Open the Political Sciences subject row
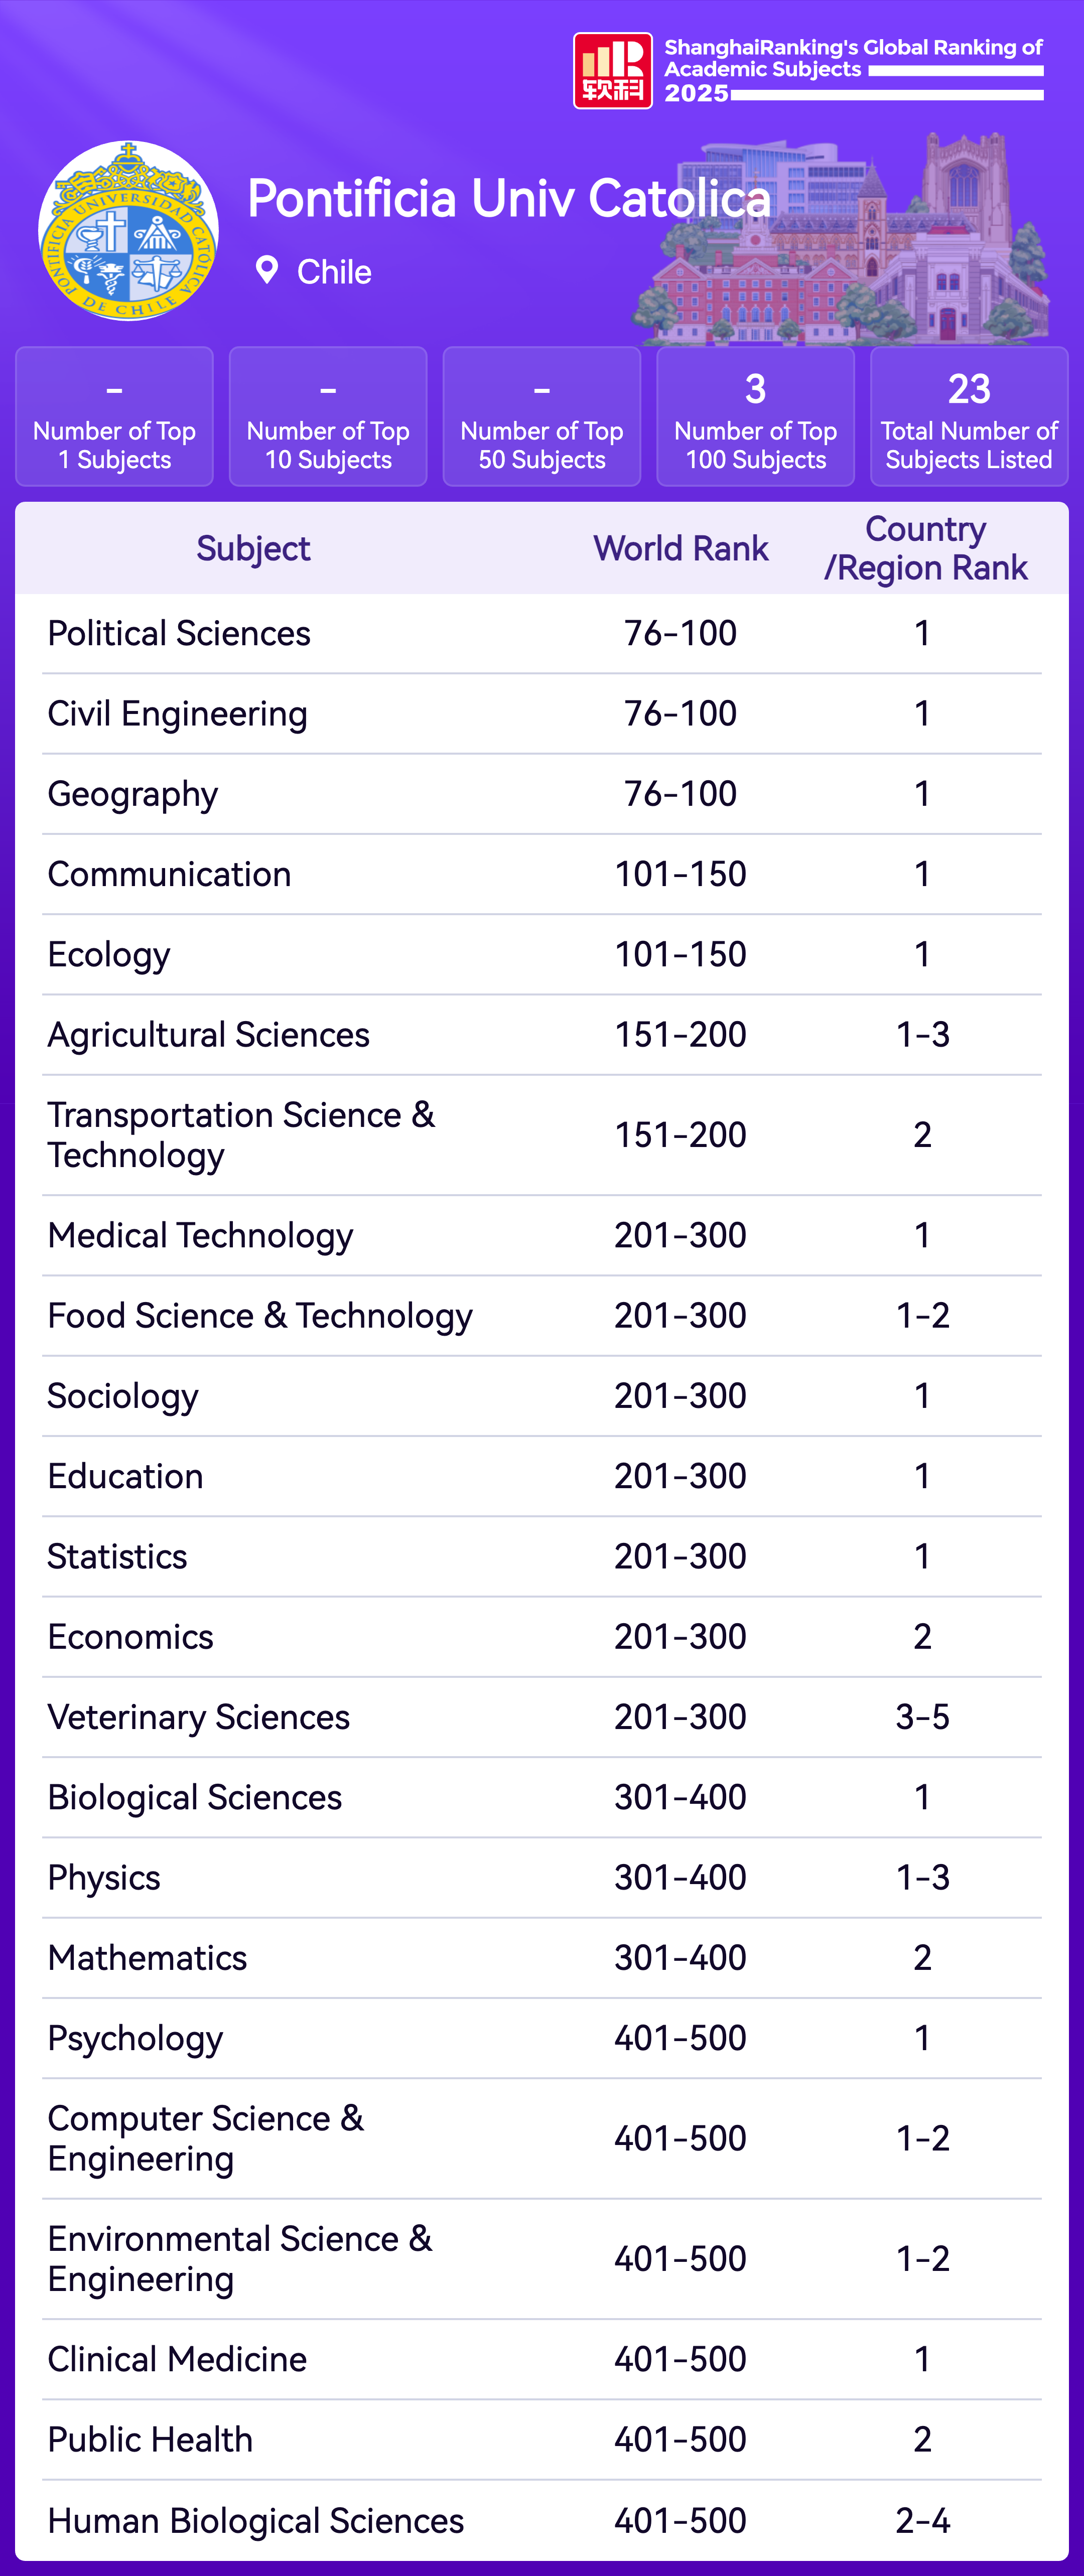The height and width of the screenshot is (2576, 1084). [180, 634]
